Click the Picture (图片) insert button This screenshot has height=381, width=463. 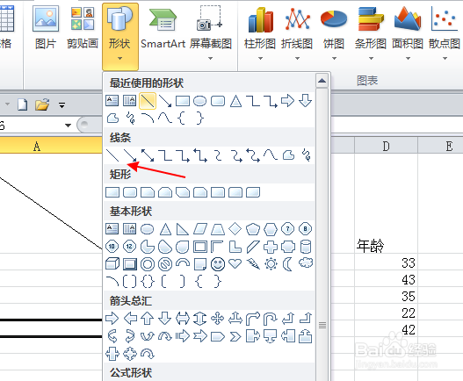point(46,28)
